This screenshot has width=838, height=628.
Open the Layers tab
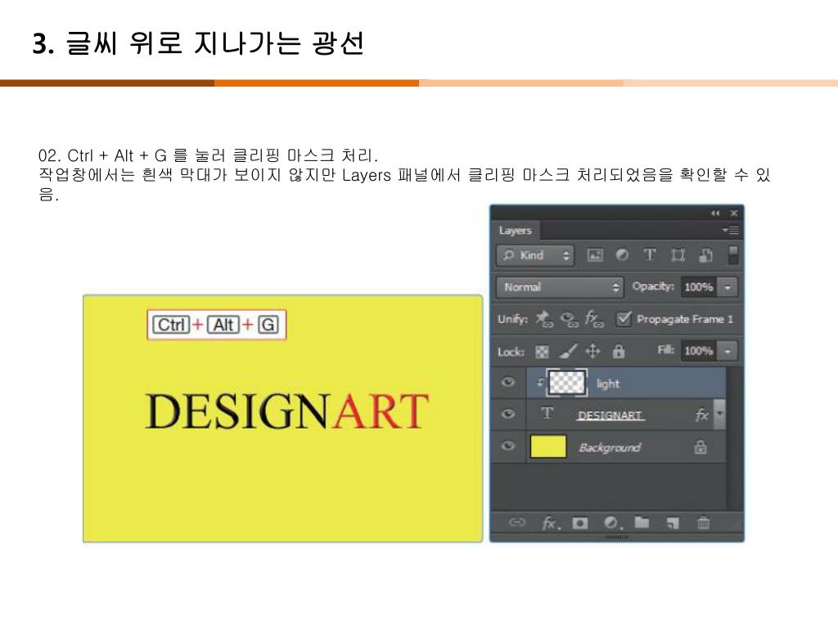click(x=516, y=230)
